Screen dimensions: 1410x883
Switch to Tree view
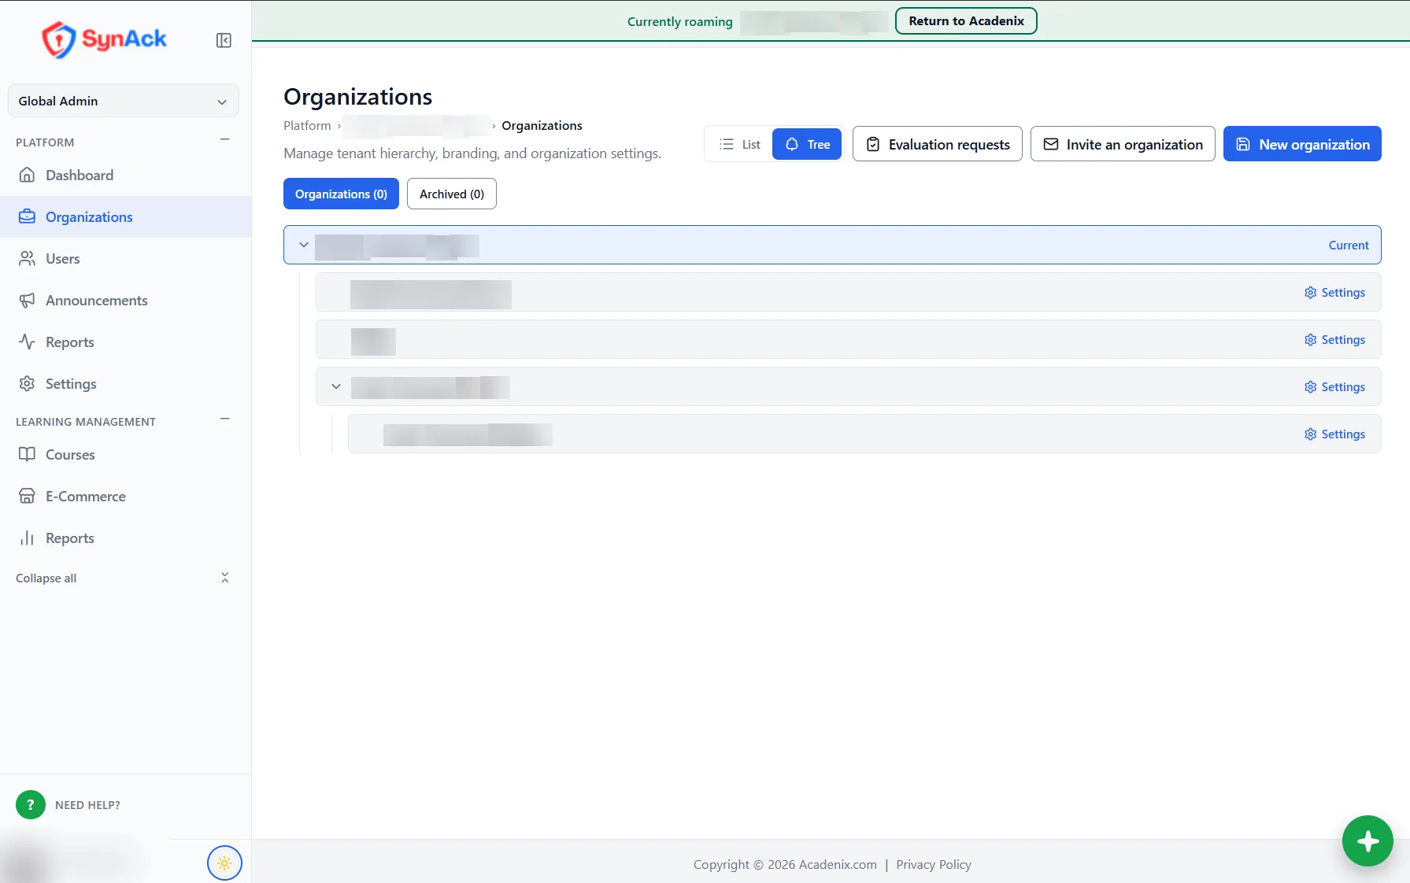pyautogui.click(x=807, y=144)
